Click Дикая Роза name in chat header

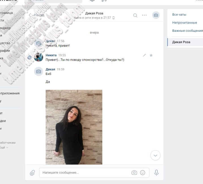(x=94, y=13)
